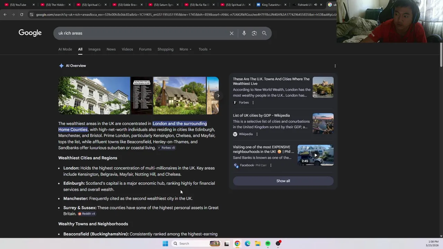Open Task View in the taskbar
The height and width of the screenshot is (249, 443).
pyautogui.click(x=227, y=243)
